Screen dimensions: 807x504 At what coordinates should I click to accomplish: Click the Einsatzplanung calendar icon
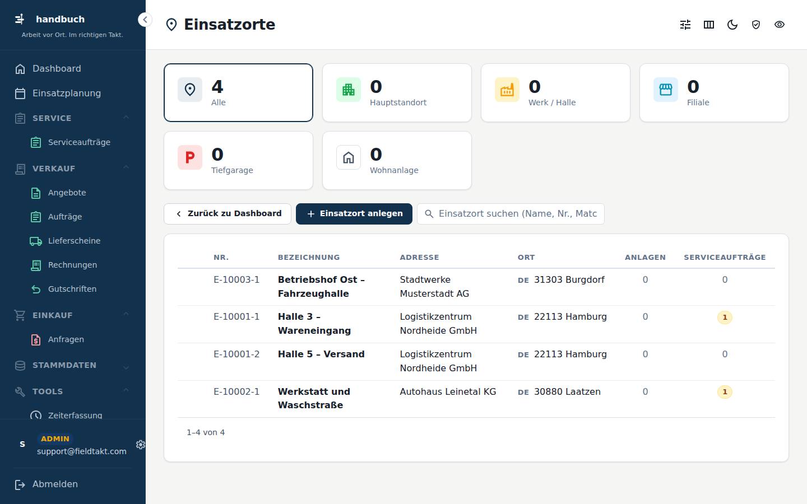(x=20, y=94)
